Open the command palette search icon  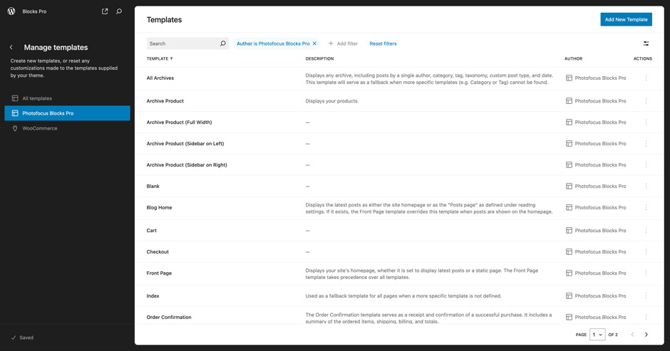[119, 11]
